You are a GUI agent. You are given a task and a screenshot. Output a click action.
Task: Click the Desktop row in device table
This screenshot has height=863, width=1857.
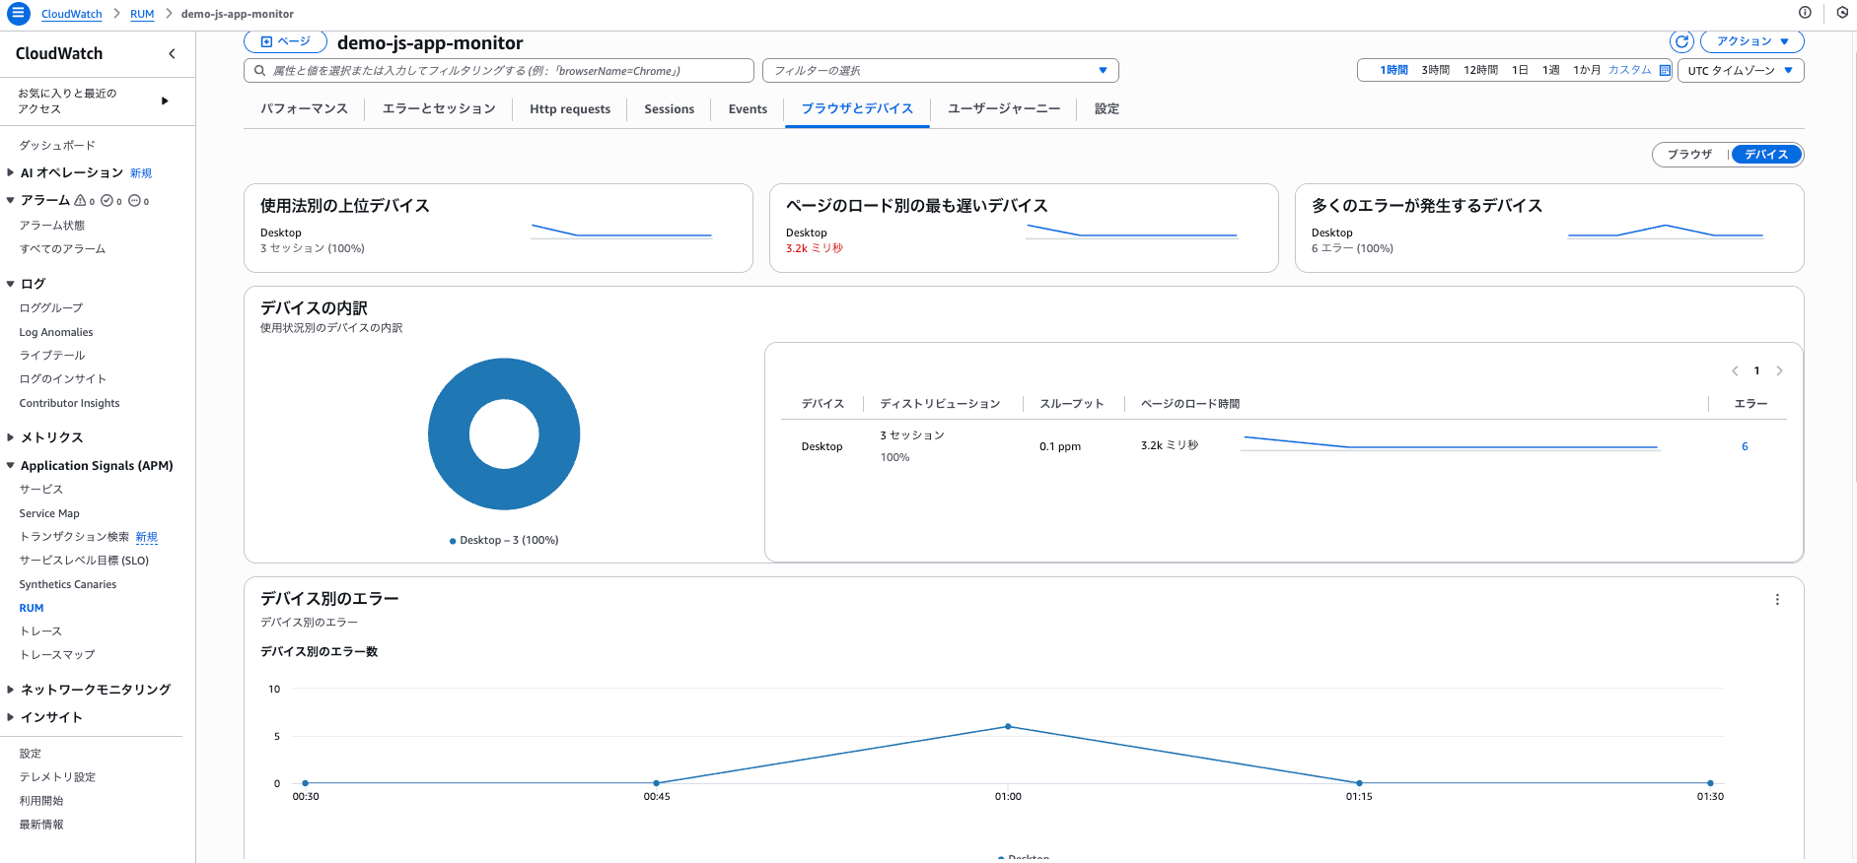coord(1283,446)
